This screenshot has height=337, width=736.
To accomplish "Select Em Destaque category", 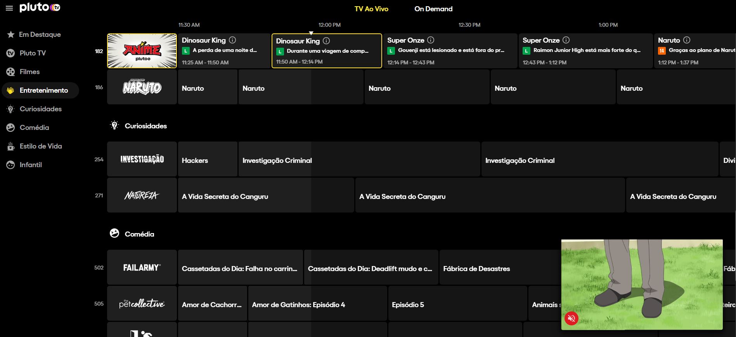I will (x=40, y=35).
